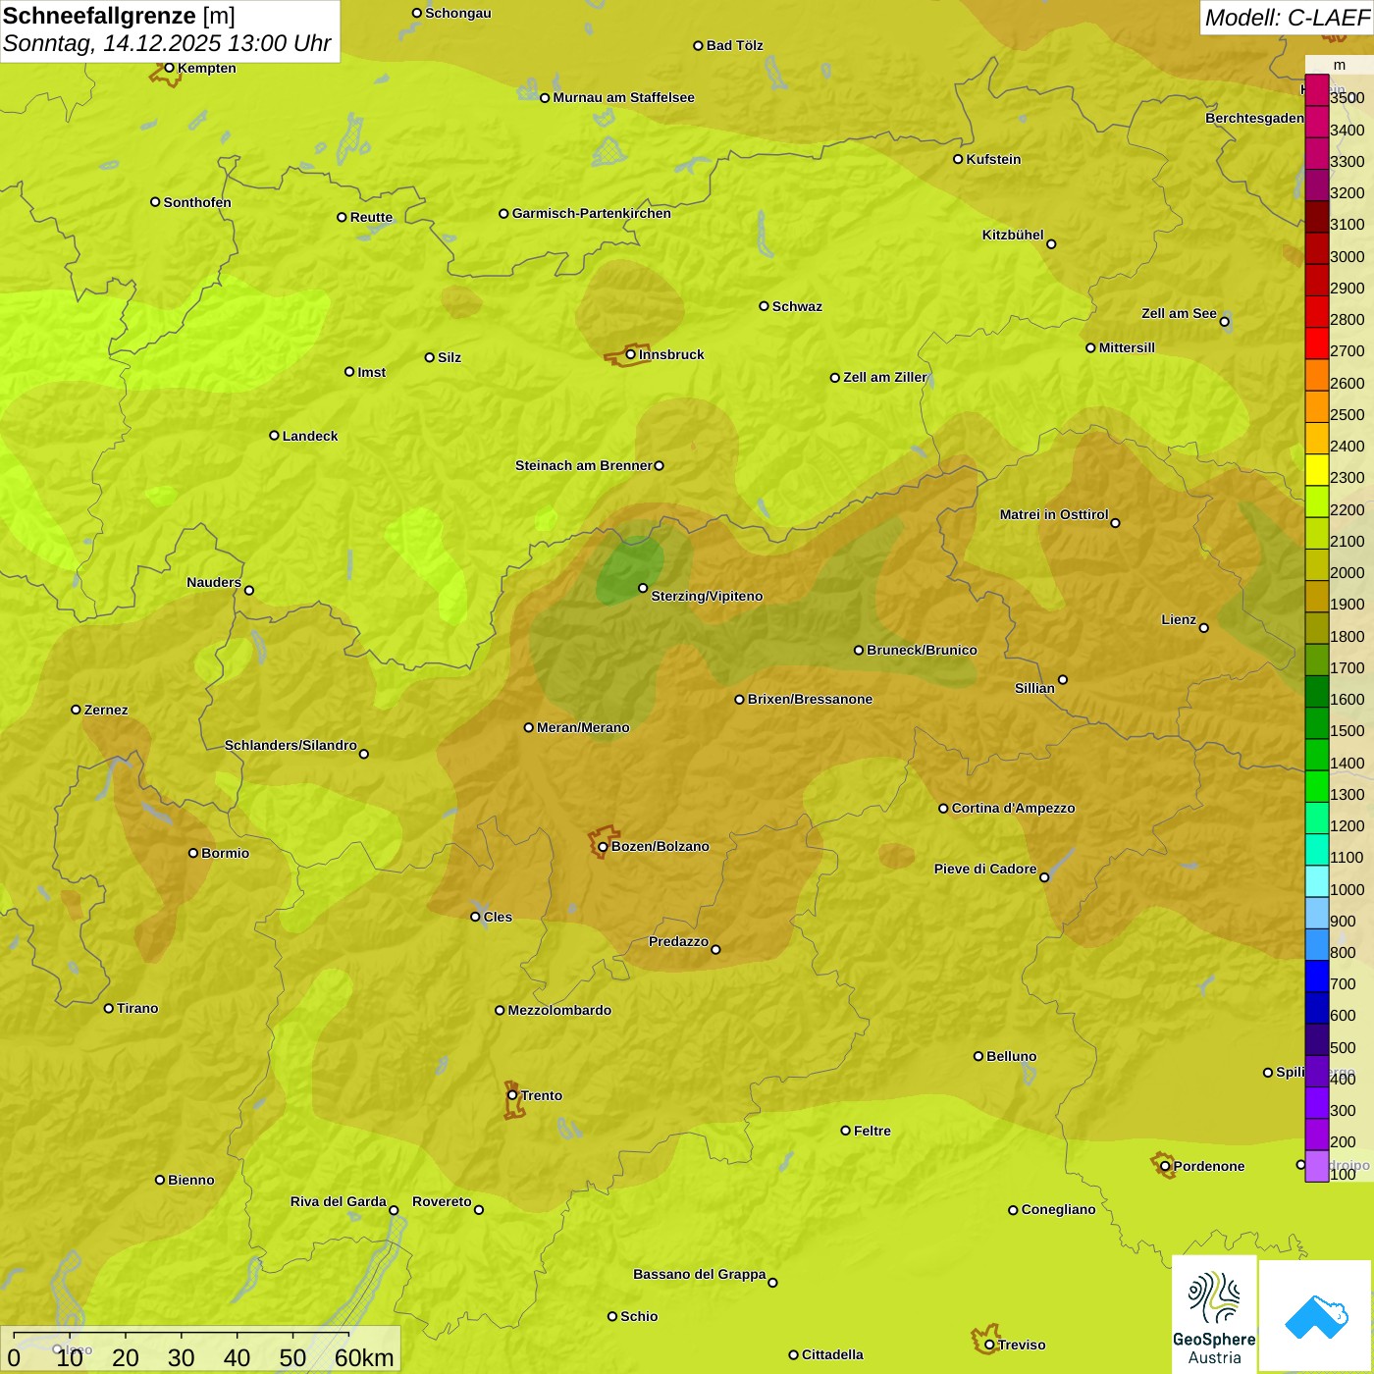Click the Bassano del Grappa label
Screen dimensions: 1374x1374
pos(699,1274)
